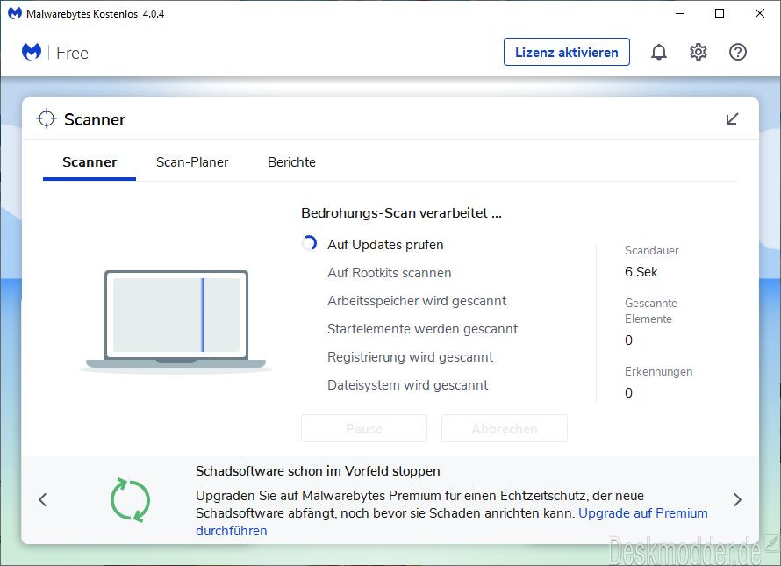Click the green refresh arrows icon
The height and width of the screenshot is (566, 781).
tap(130, 500)
